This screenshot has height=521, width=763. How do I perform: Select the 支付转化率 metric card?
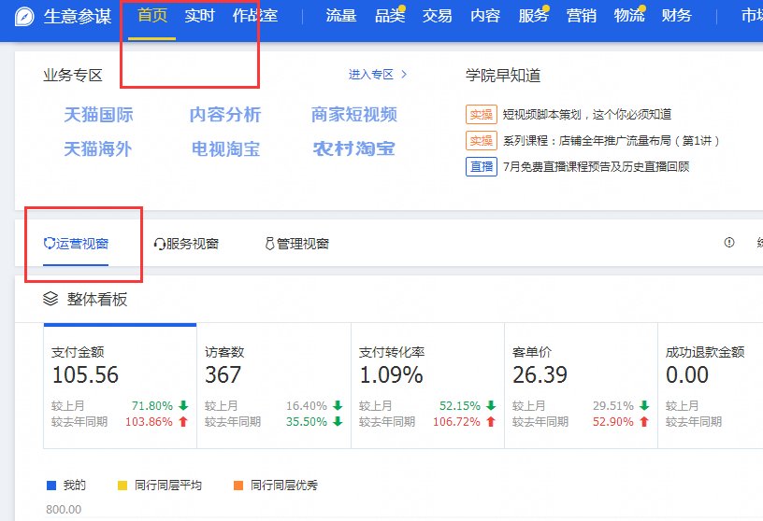point(427,386)
